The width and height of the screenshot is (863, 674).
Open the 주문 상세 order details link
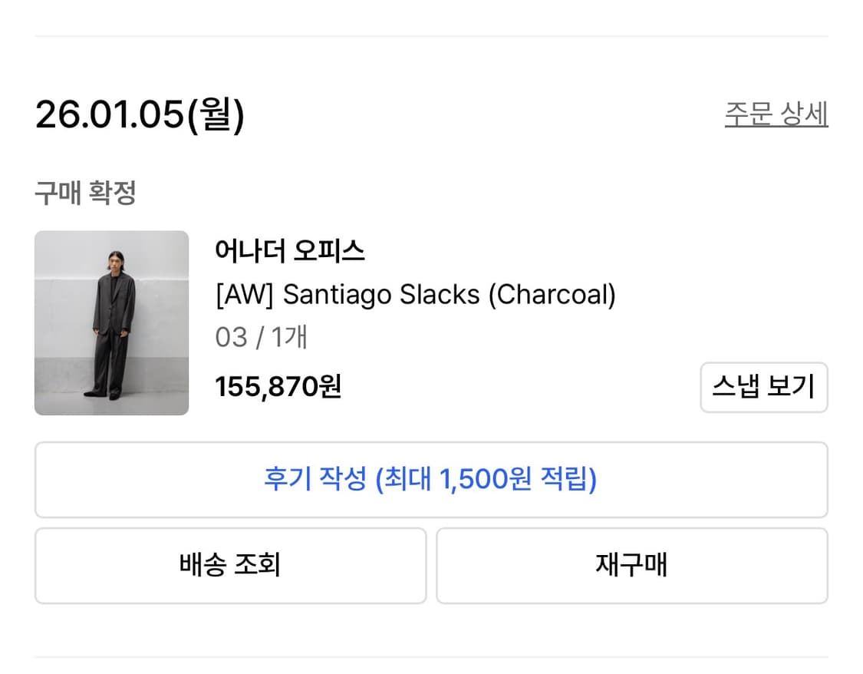coord(776,114)
